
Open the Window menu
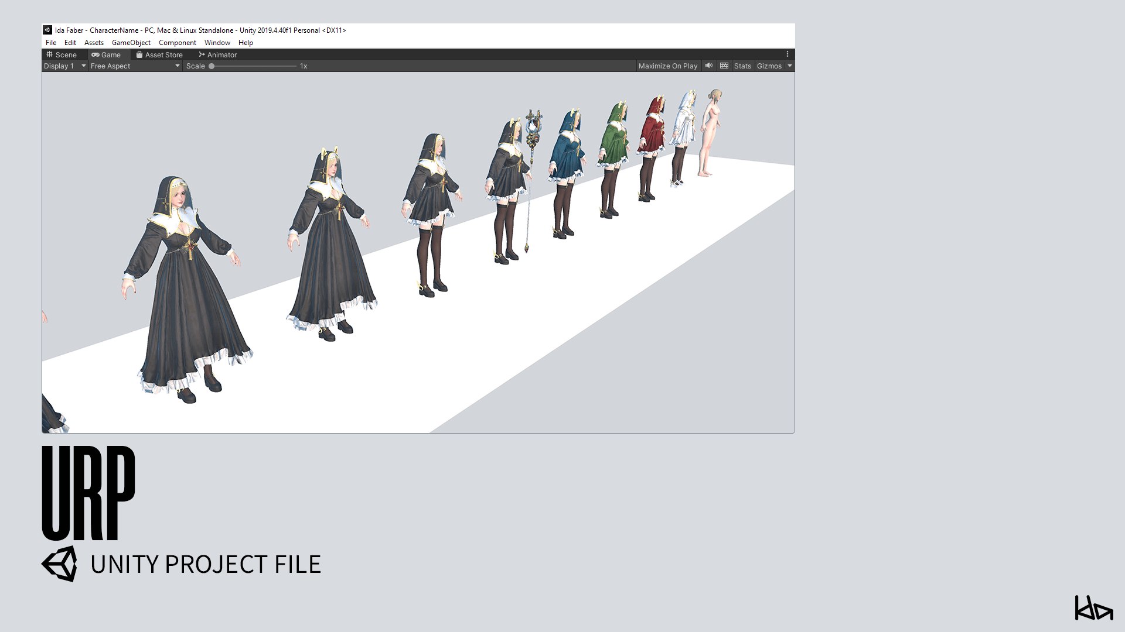(217, 43)
